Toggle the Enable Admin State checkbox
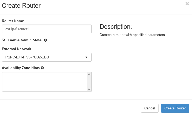192x115 pixels. [x=3, y=40]
